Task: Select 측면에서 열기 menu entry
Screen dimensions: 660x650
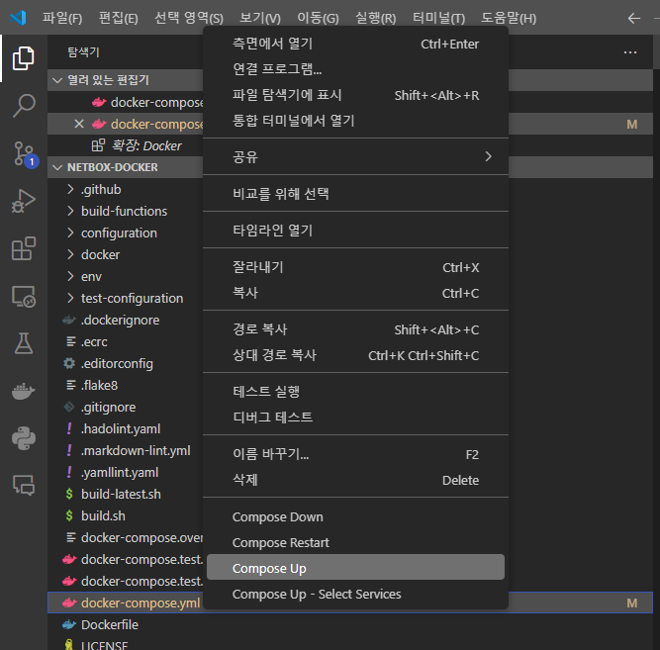Action: point(355,44)
